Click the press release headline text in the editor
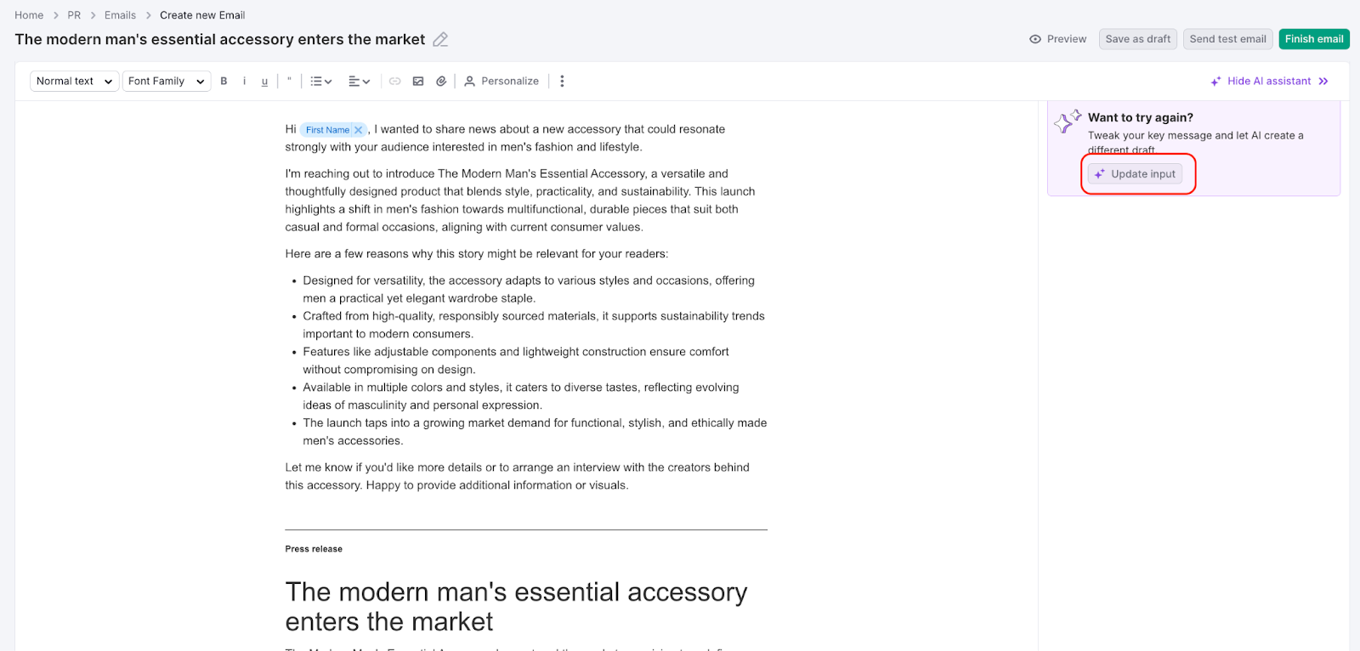Image resolution: width=1360 pixels, height=651 pixels. [516, 606]
